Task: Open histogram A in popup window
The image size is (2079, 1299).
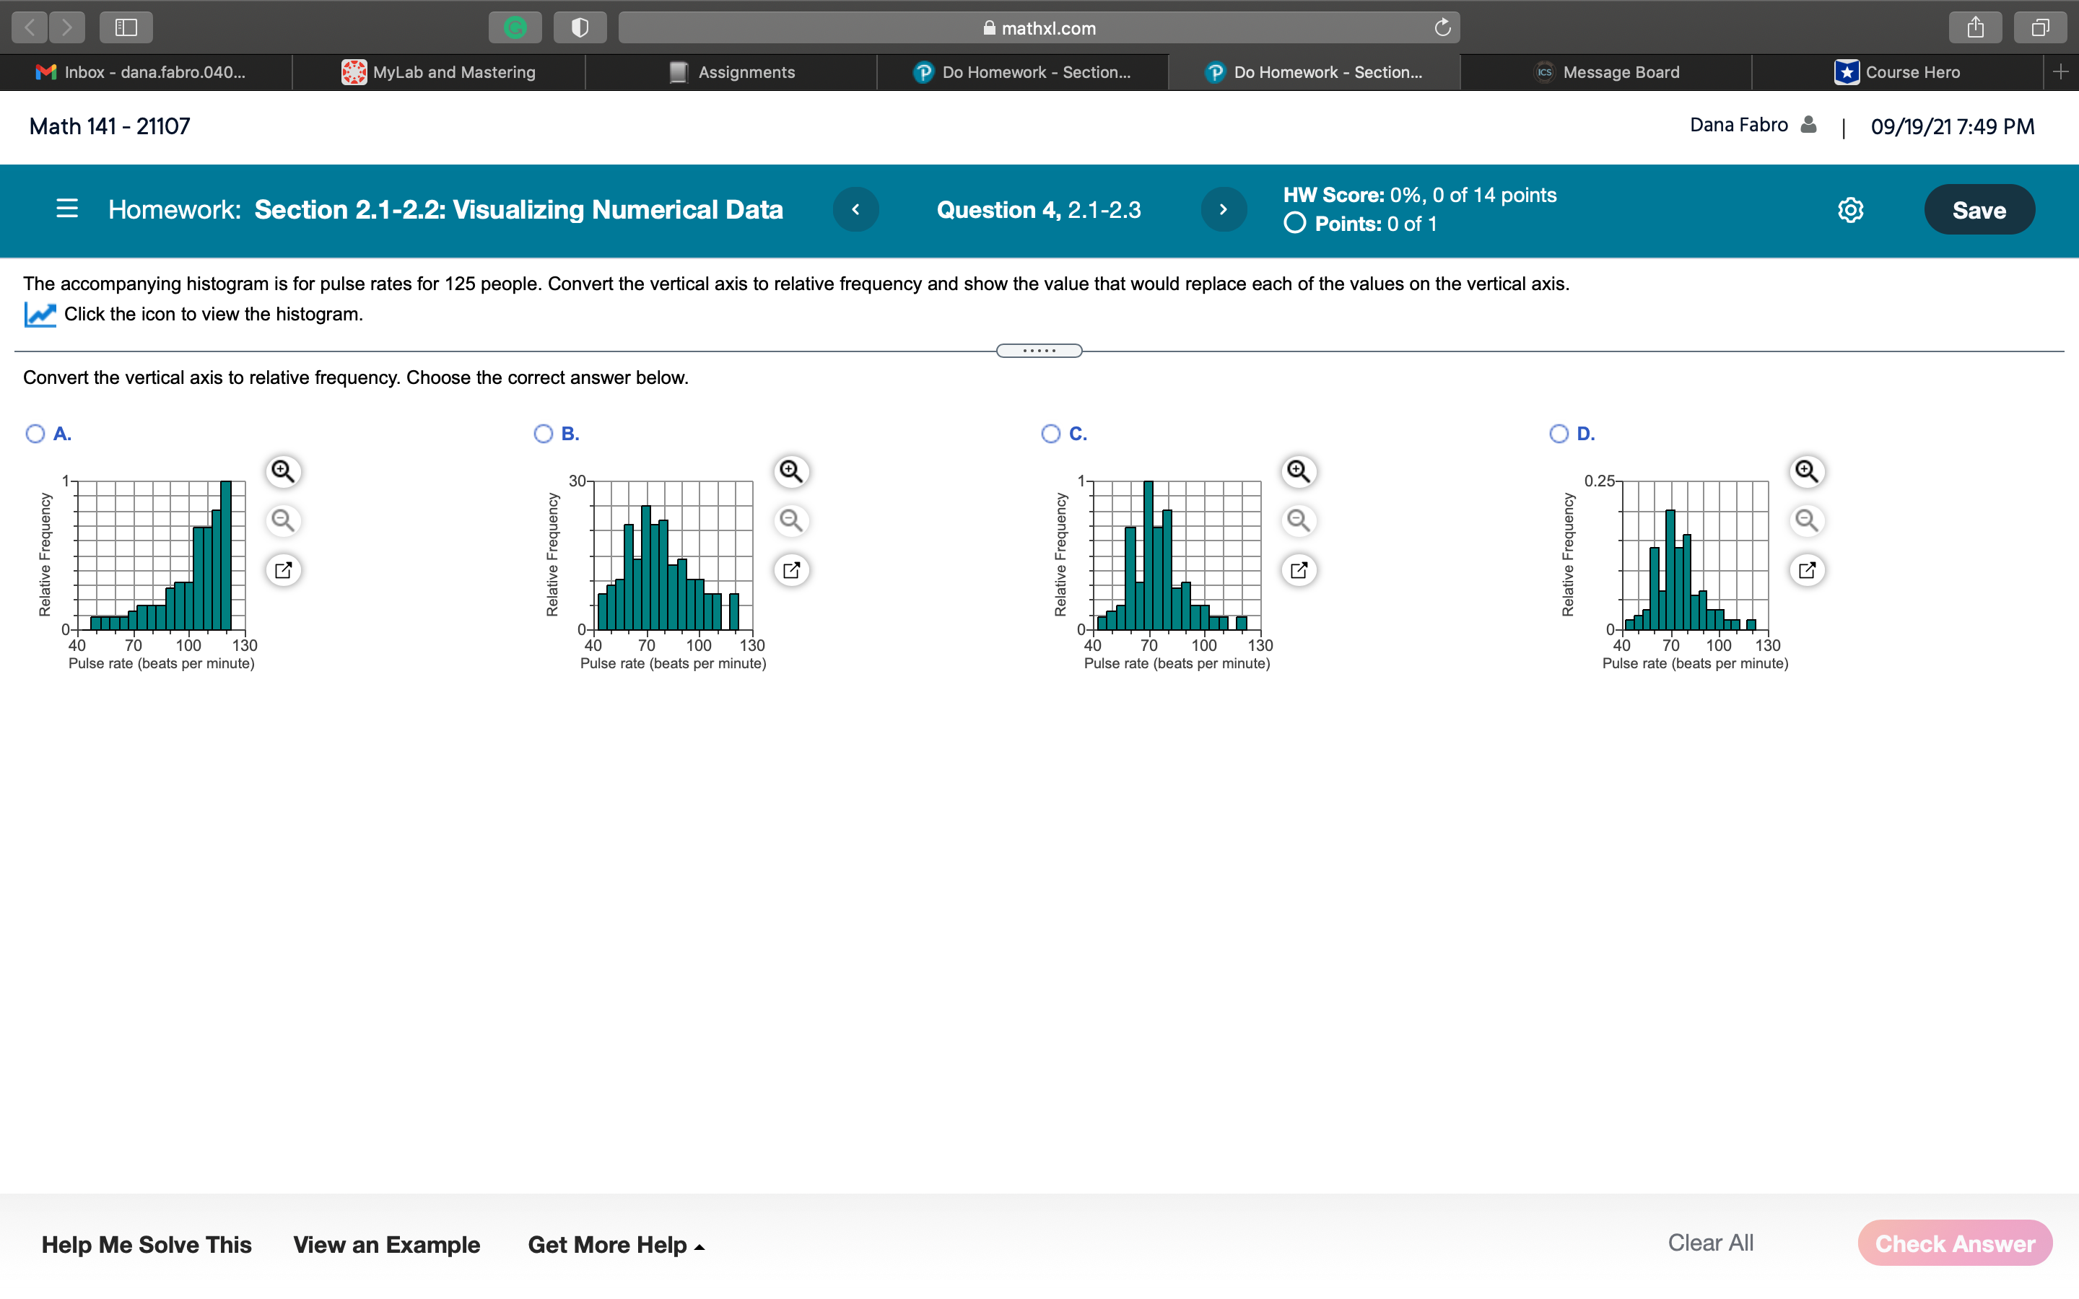Action: 283,569
